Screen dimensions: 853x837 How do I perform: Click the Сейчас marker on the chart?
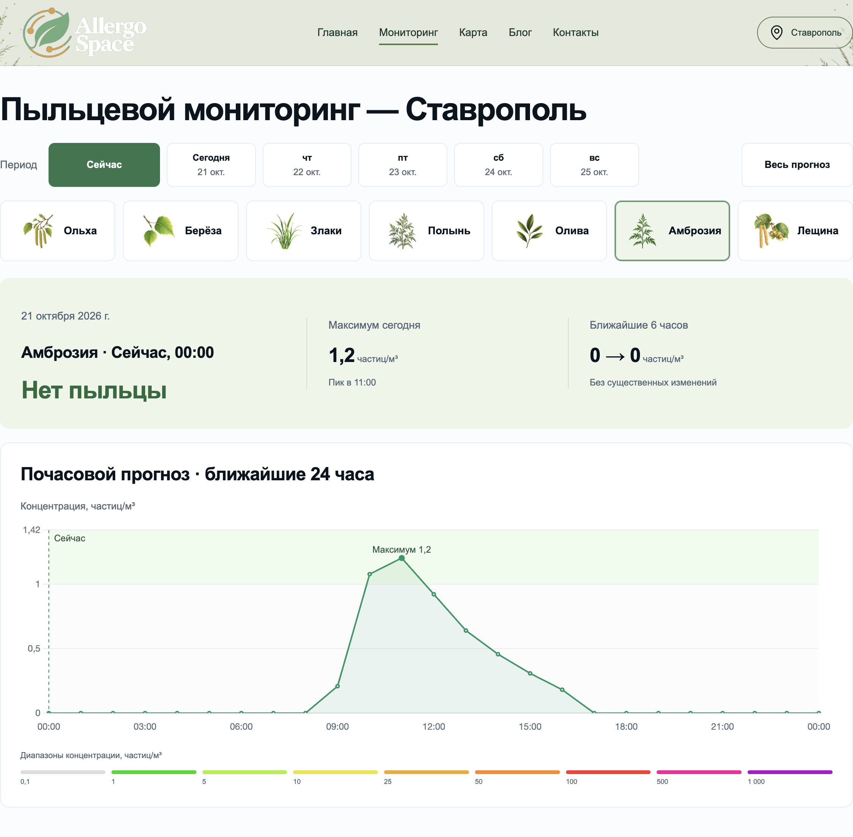69,538
